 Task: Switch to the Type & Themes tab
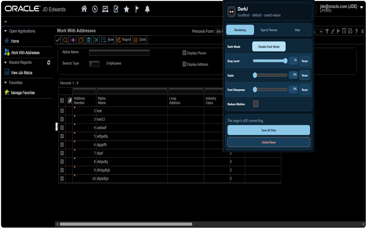point(269,30)
